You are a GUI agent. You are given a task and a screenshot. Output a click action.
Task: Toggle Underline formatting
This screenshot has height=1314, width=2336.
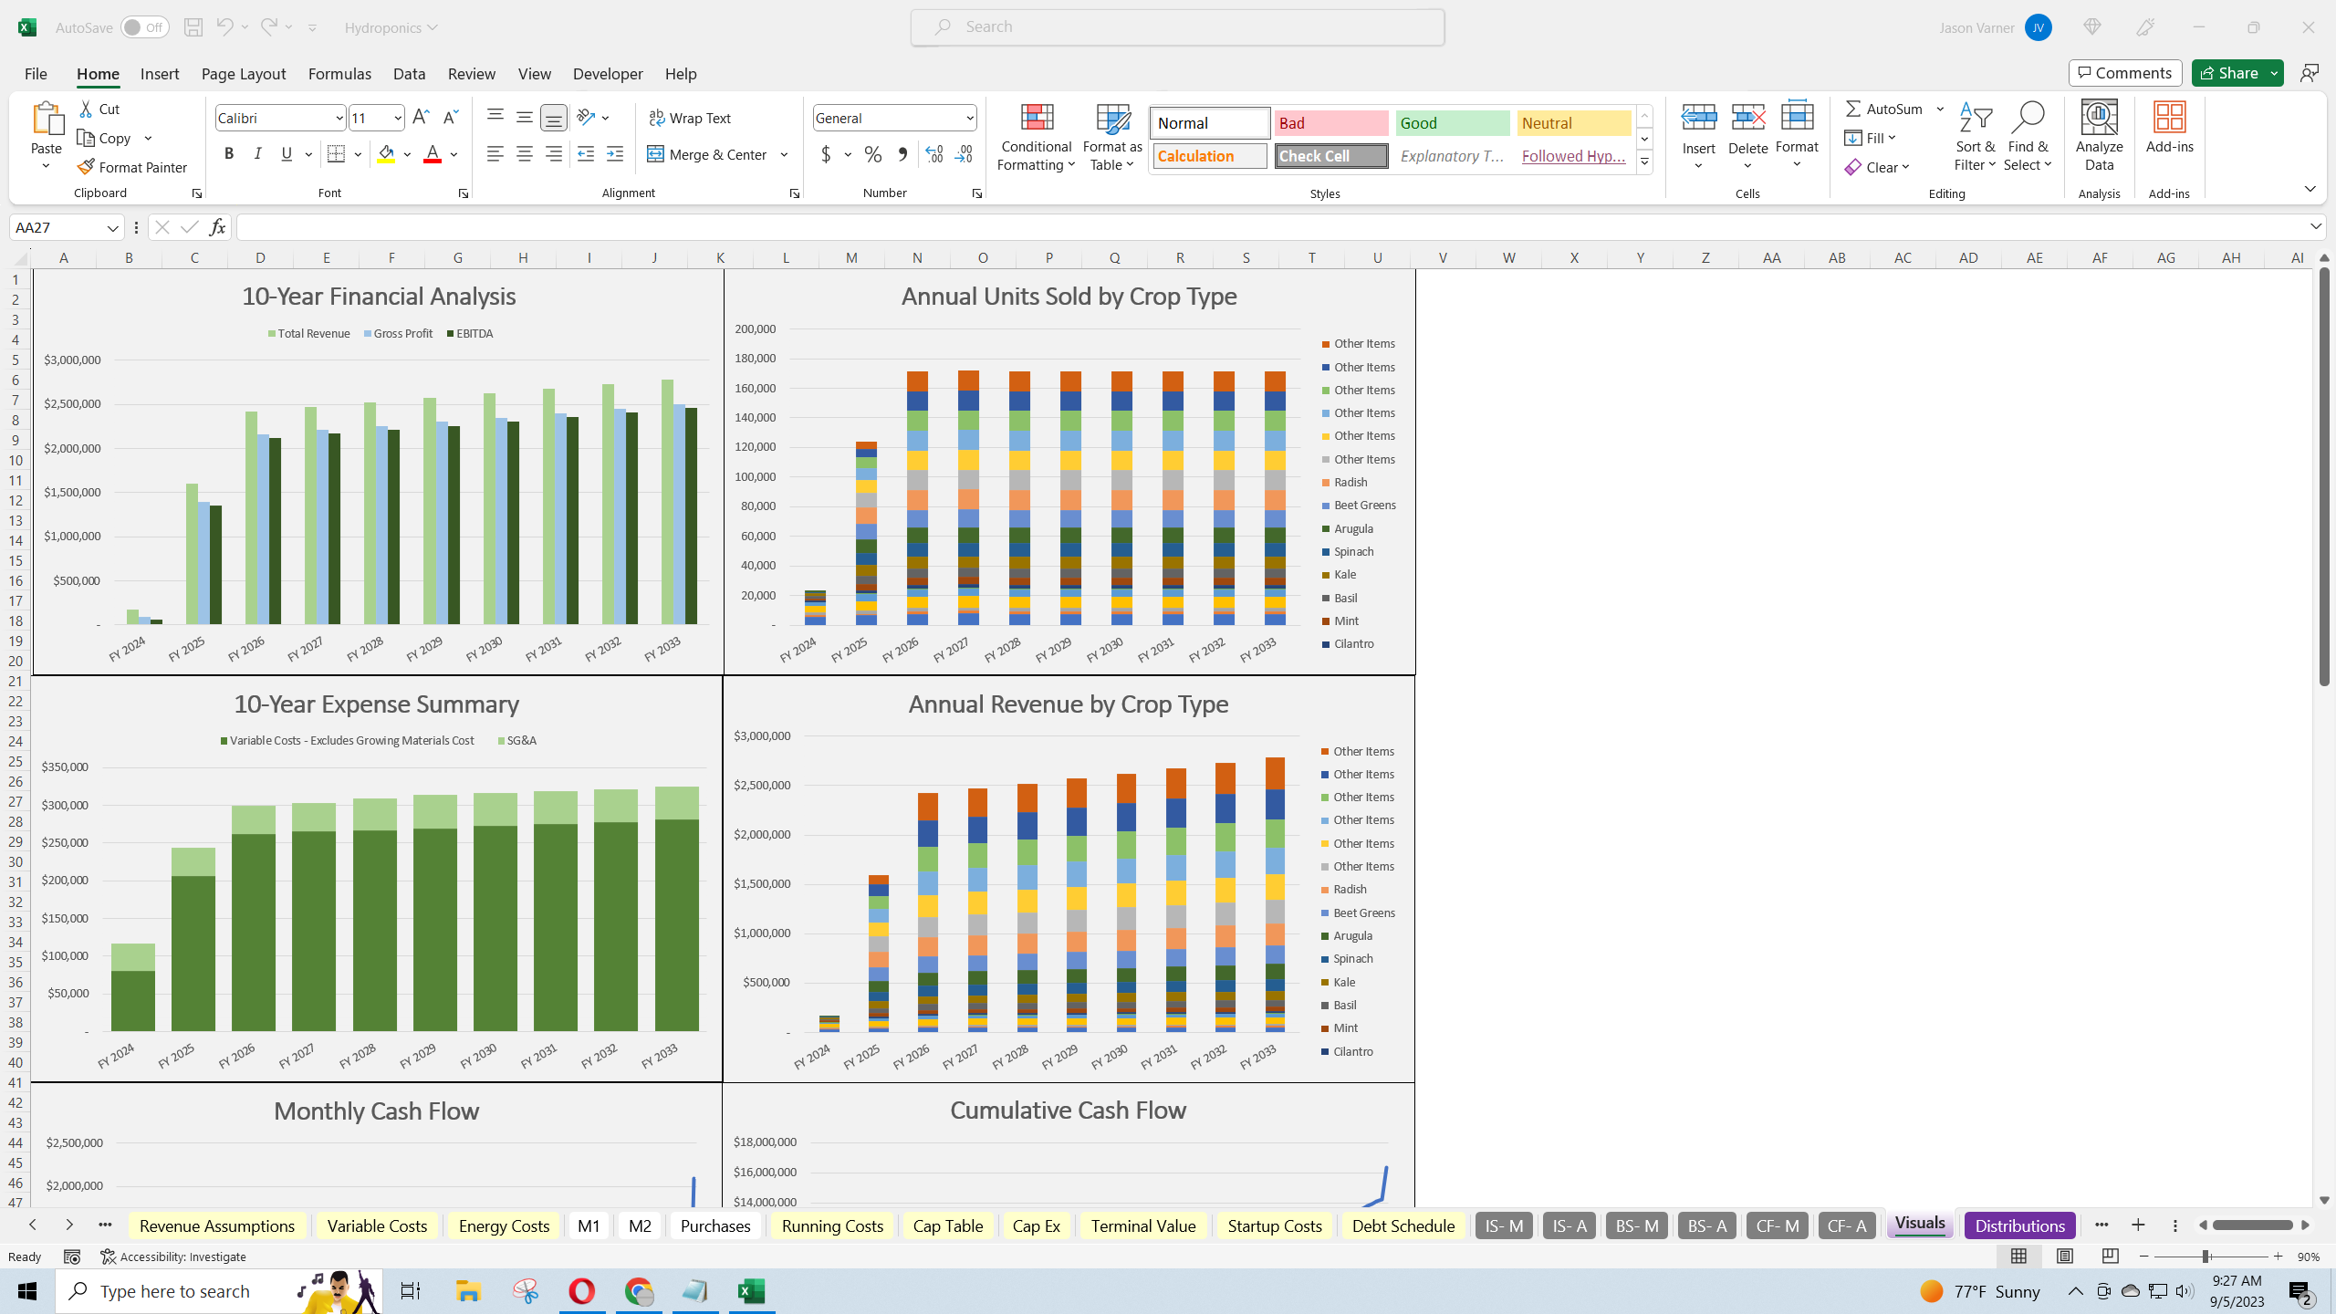[287, 154]
